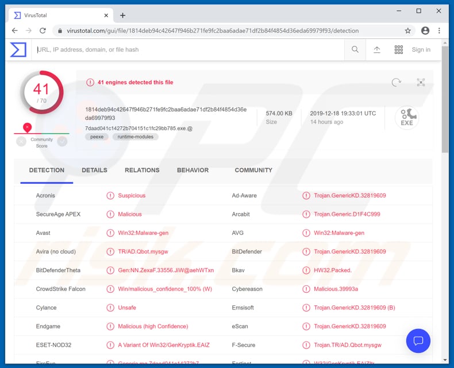Click the site lock icon

pyautogui.click(x=60, y=30)
